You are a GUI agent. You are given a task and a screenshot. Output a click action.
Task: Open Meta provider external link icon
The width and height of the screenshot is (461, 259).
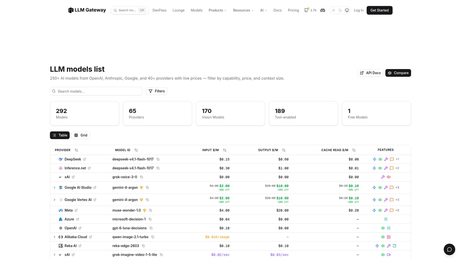(x=76, y=210)
